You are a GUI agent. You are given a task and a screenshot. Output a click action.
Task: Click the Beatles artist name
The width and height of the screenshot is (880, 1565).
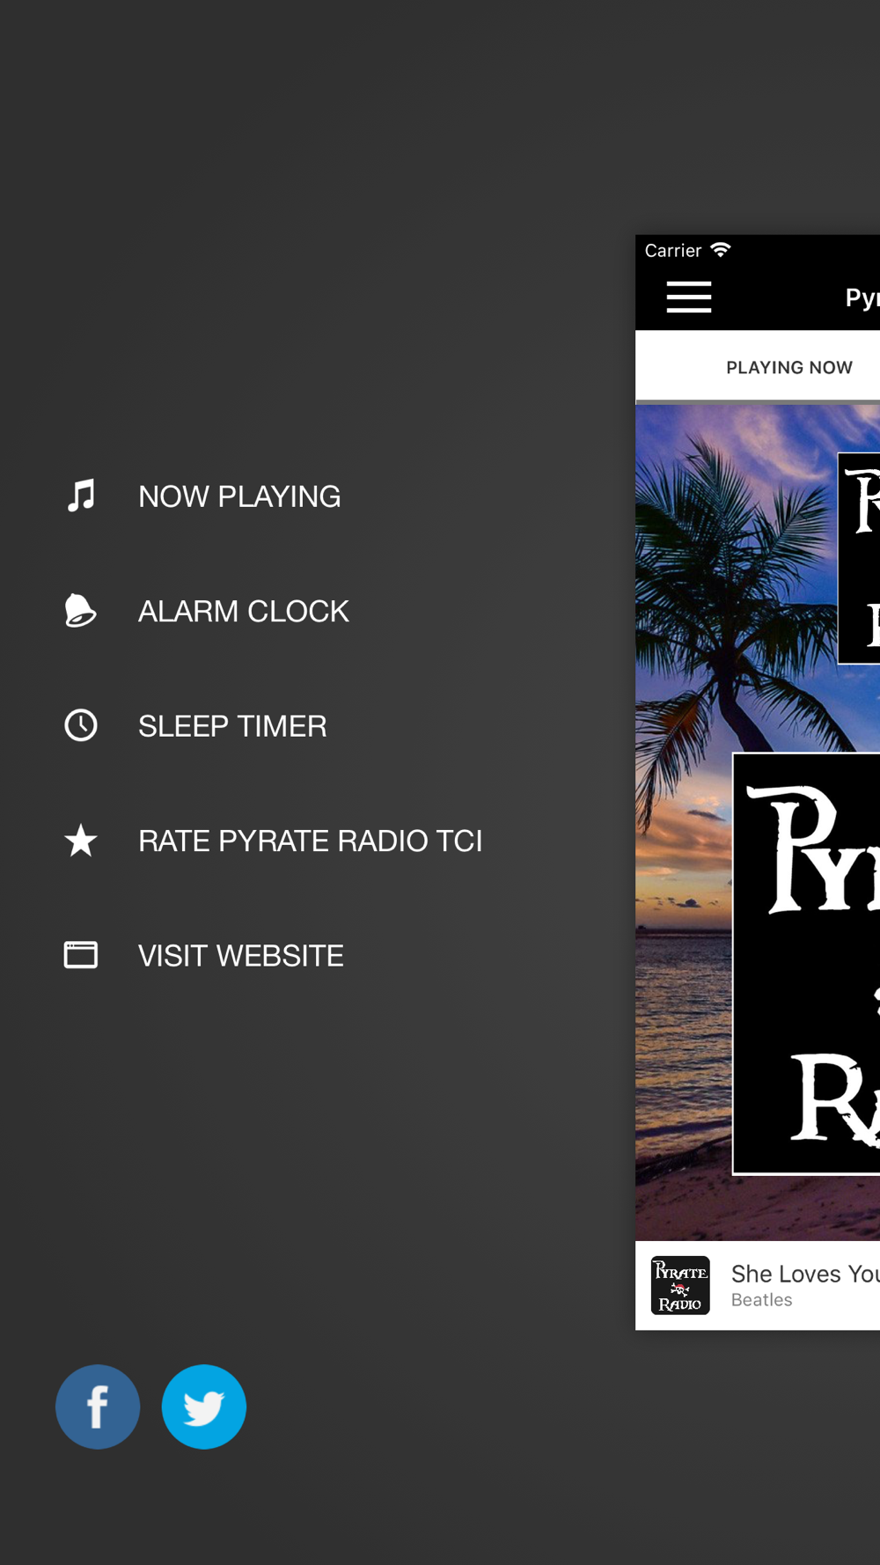pyautogui.click(x=762, y=1300)
